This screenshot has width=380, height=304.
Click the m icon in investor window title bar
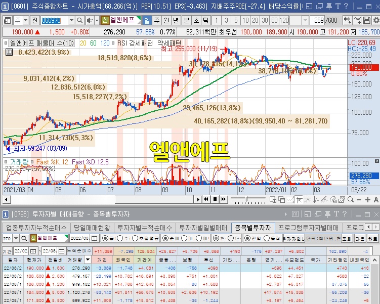click(295, 214)
